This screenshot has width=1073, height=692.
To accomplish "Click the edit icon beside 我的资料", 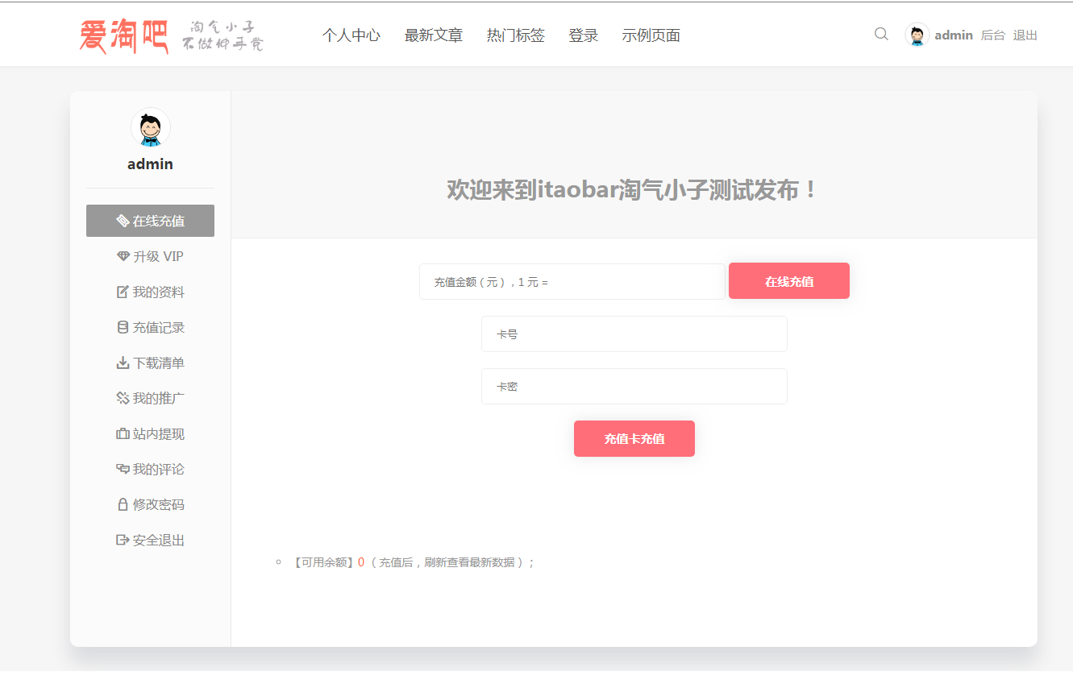I will coord(123,292).
